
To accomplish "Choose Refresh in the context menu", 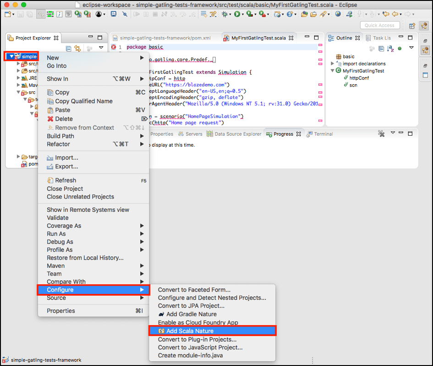I will pyautogui.click(x=93, y=180).
